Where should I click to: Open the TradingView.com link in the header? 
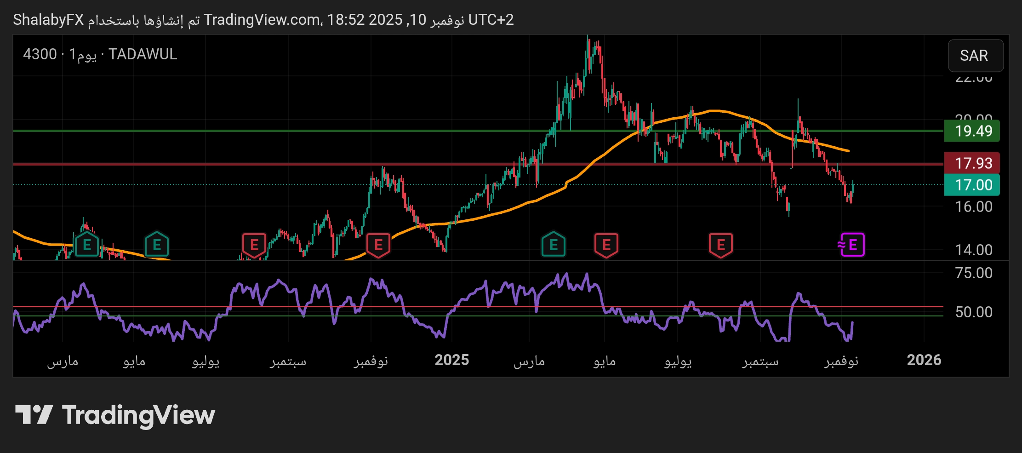262,20
